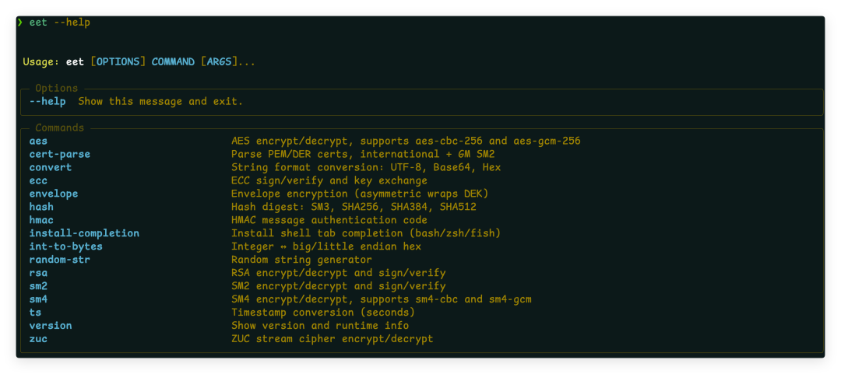Click the 'ecc' command entry
The width and height of the screenshot is (841, 374).
[39, 181]
